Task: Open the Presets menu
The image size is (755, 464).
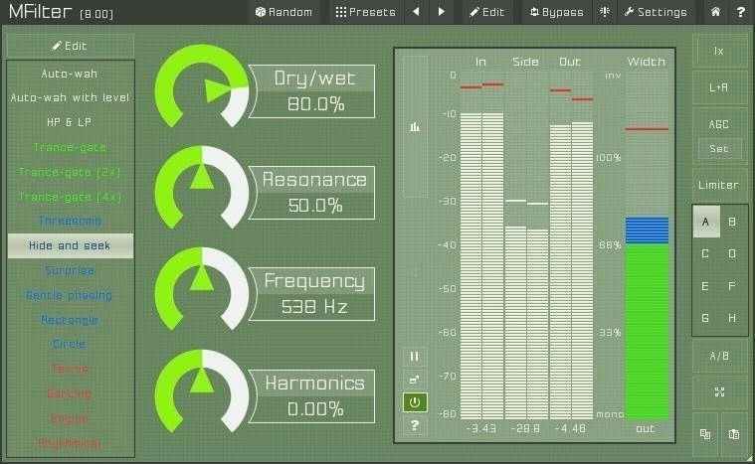Action: (x=365, y=12)
